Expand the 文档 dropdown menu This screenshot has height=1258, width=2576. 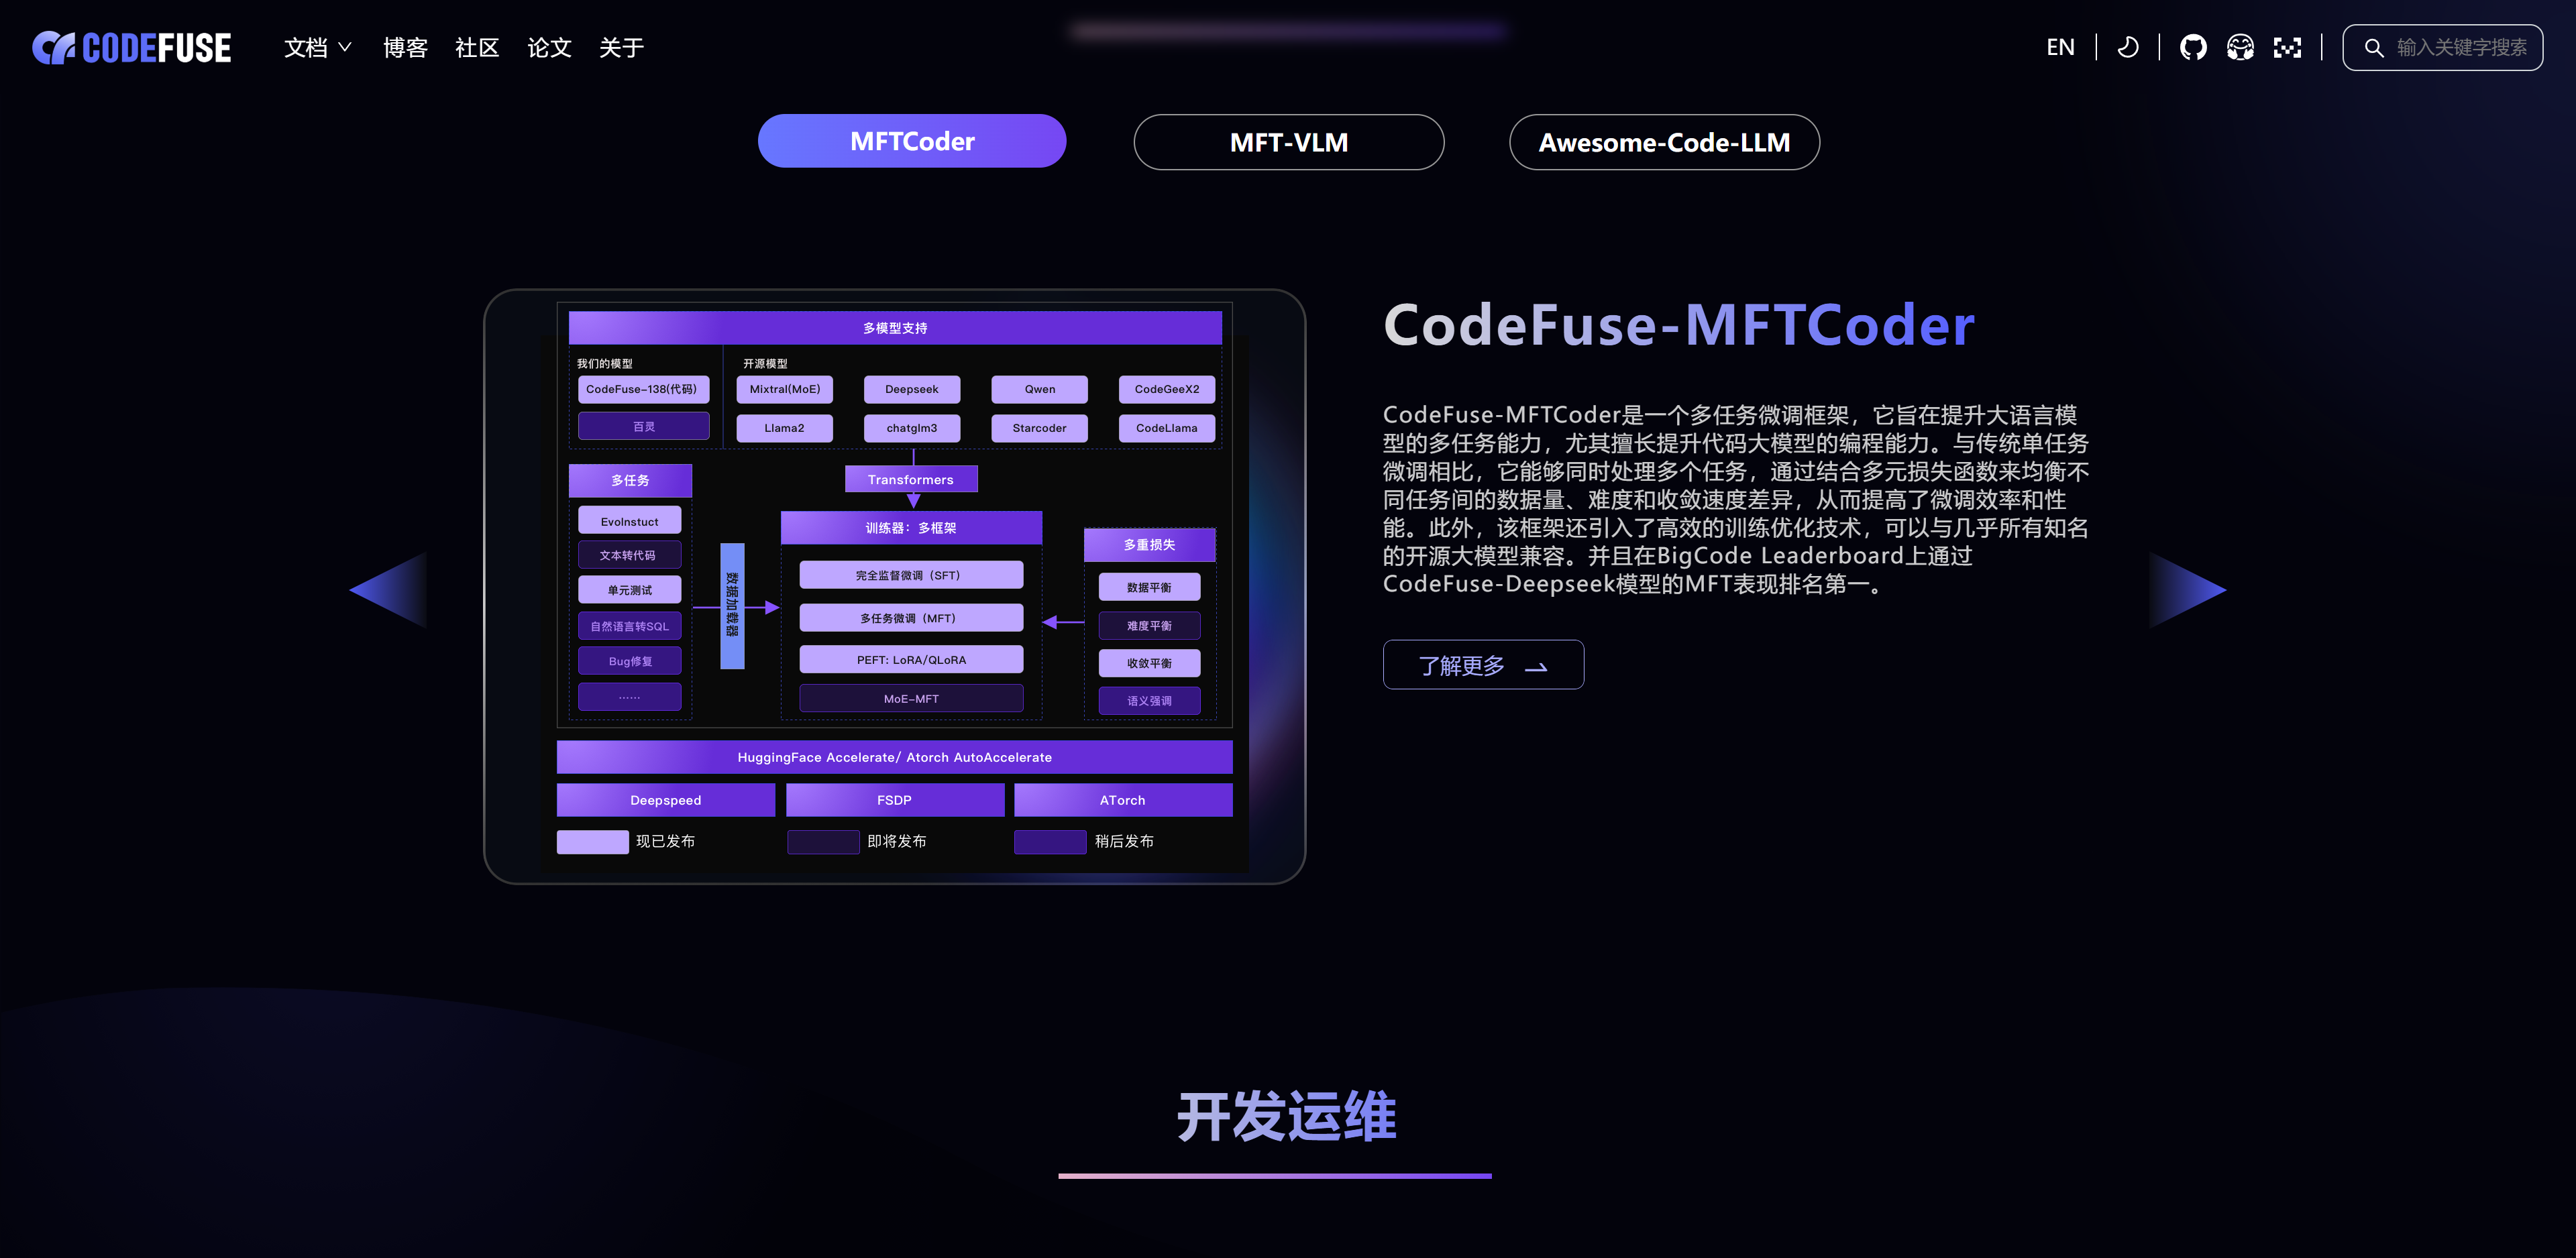[306, 47]
